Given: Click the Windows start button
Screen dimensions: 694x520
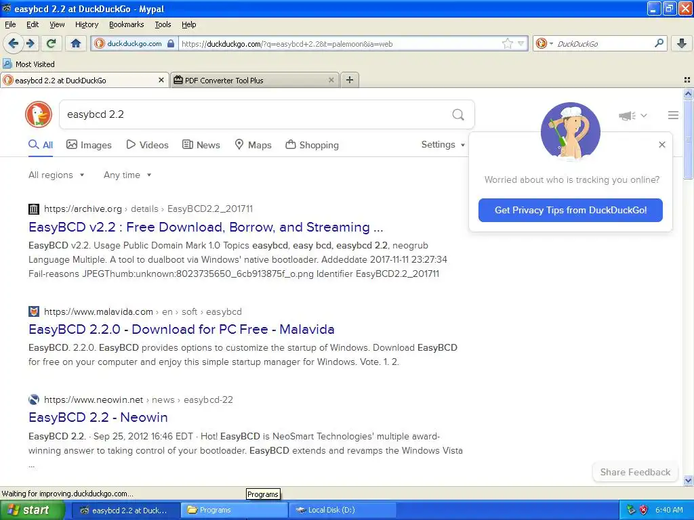Looking at the screenshot, I should (x=32, y=510).
